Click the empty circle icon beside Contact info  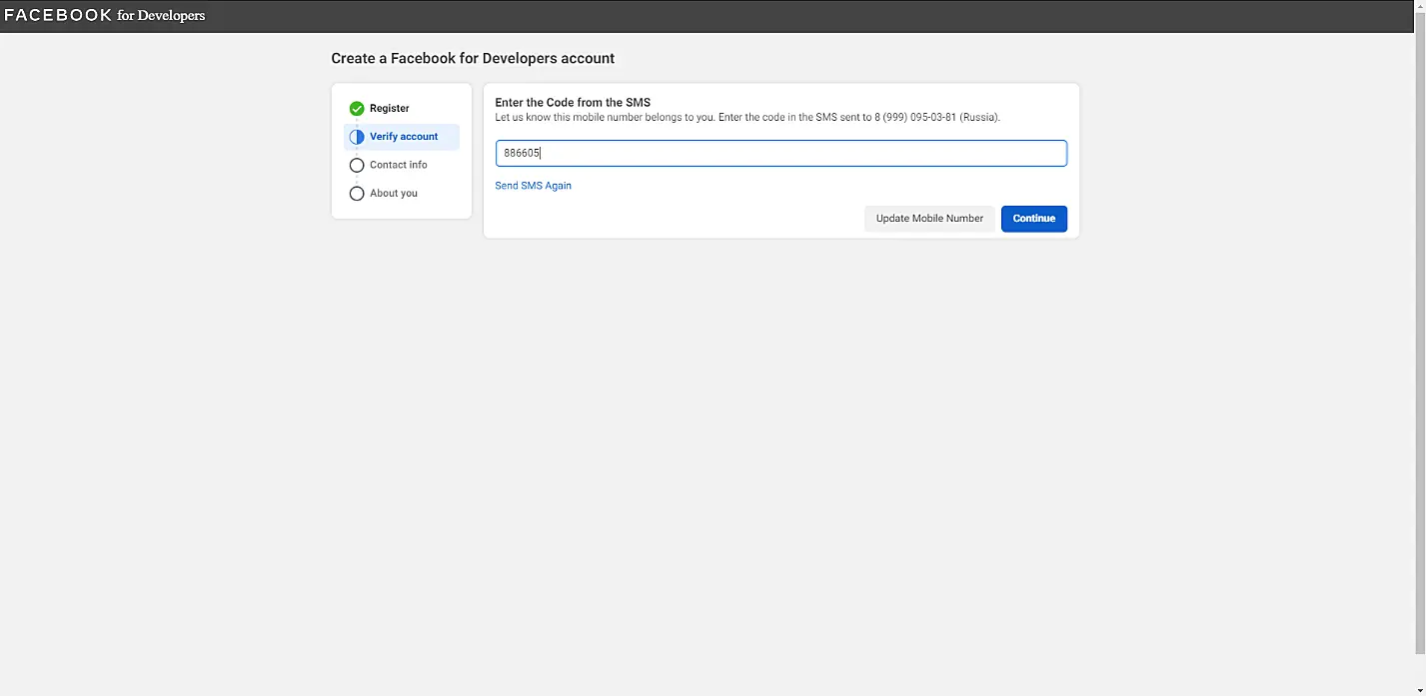point(357,166)
